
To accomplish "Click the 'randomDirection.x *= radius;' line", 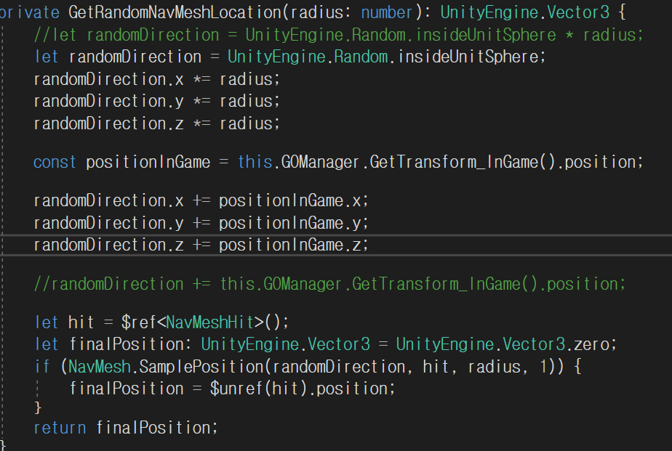I will point(157,79).
